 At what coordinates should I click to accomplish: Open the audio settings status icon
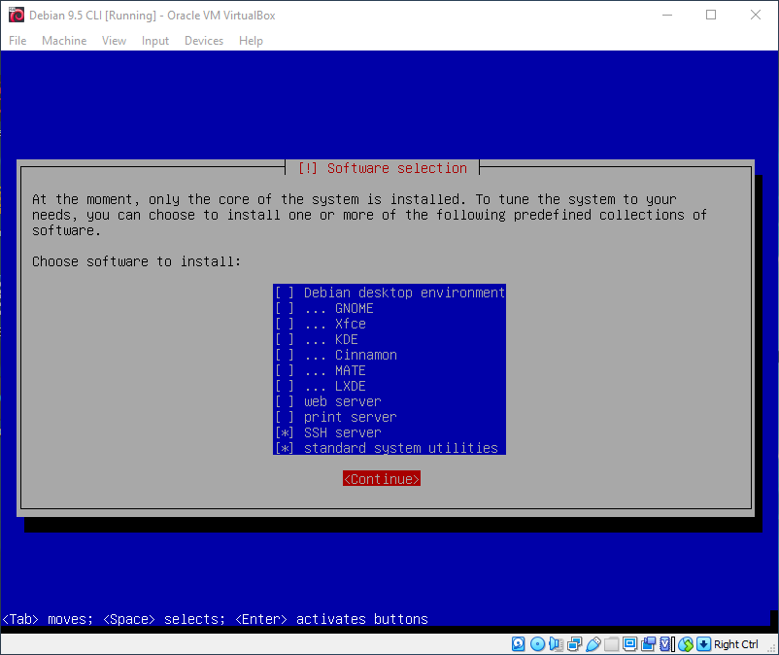556,644
